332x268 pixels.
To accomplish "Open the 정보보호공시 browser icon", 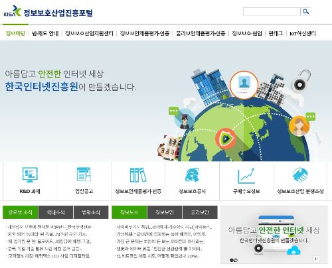I will (192, 175).
